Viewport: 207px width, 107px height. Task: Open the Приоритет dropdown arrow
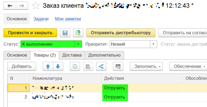point(153,44)
